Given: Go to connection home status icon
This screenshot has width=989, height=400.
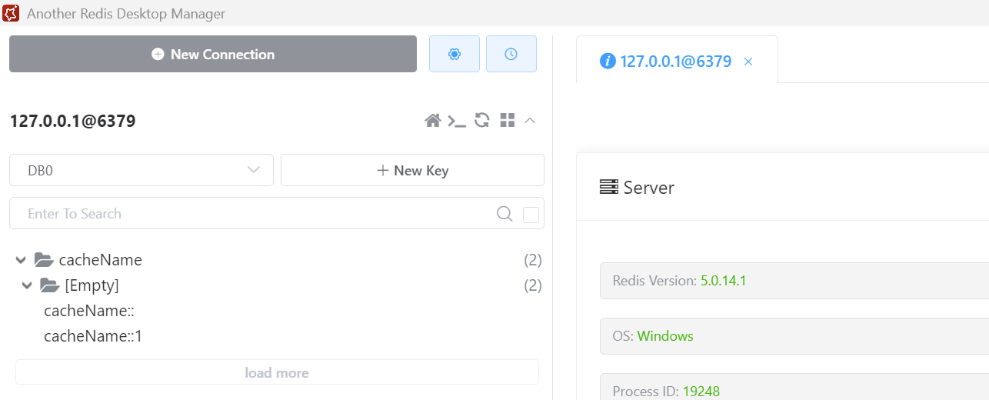Looking at the screenshot, I should pyautogui.click(x=433, y=120).
